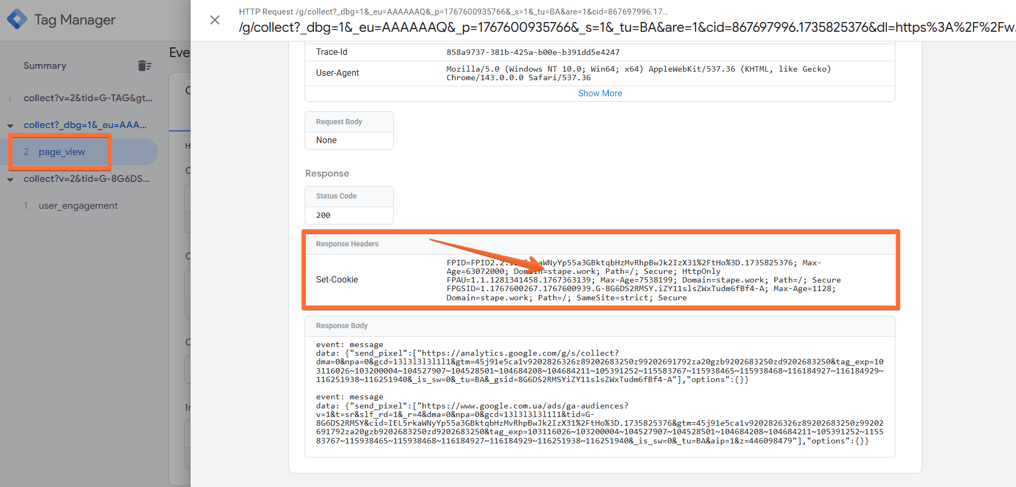Collapse the collect?v=2&tid=G-8G6DS request group

coord(10,179)
